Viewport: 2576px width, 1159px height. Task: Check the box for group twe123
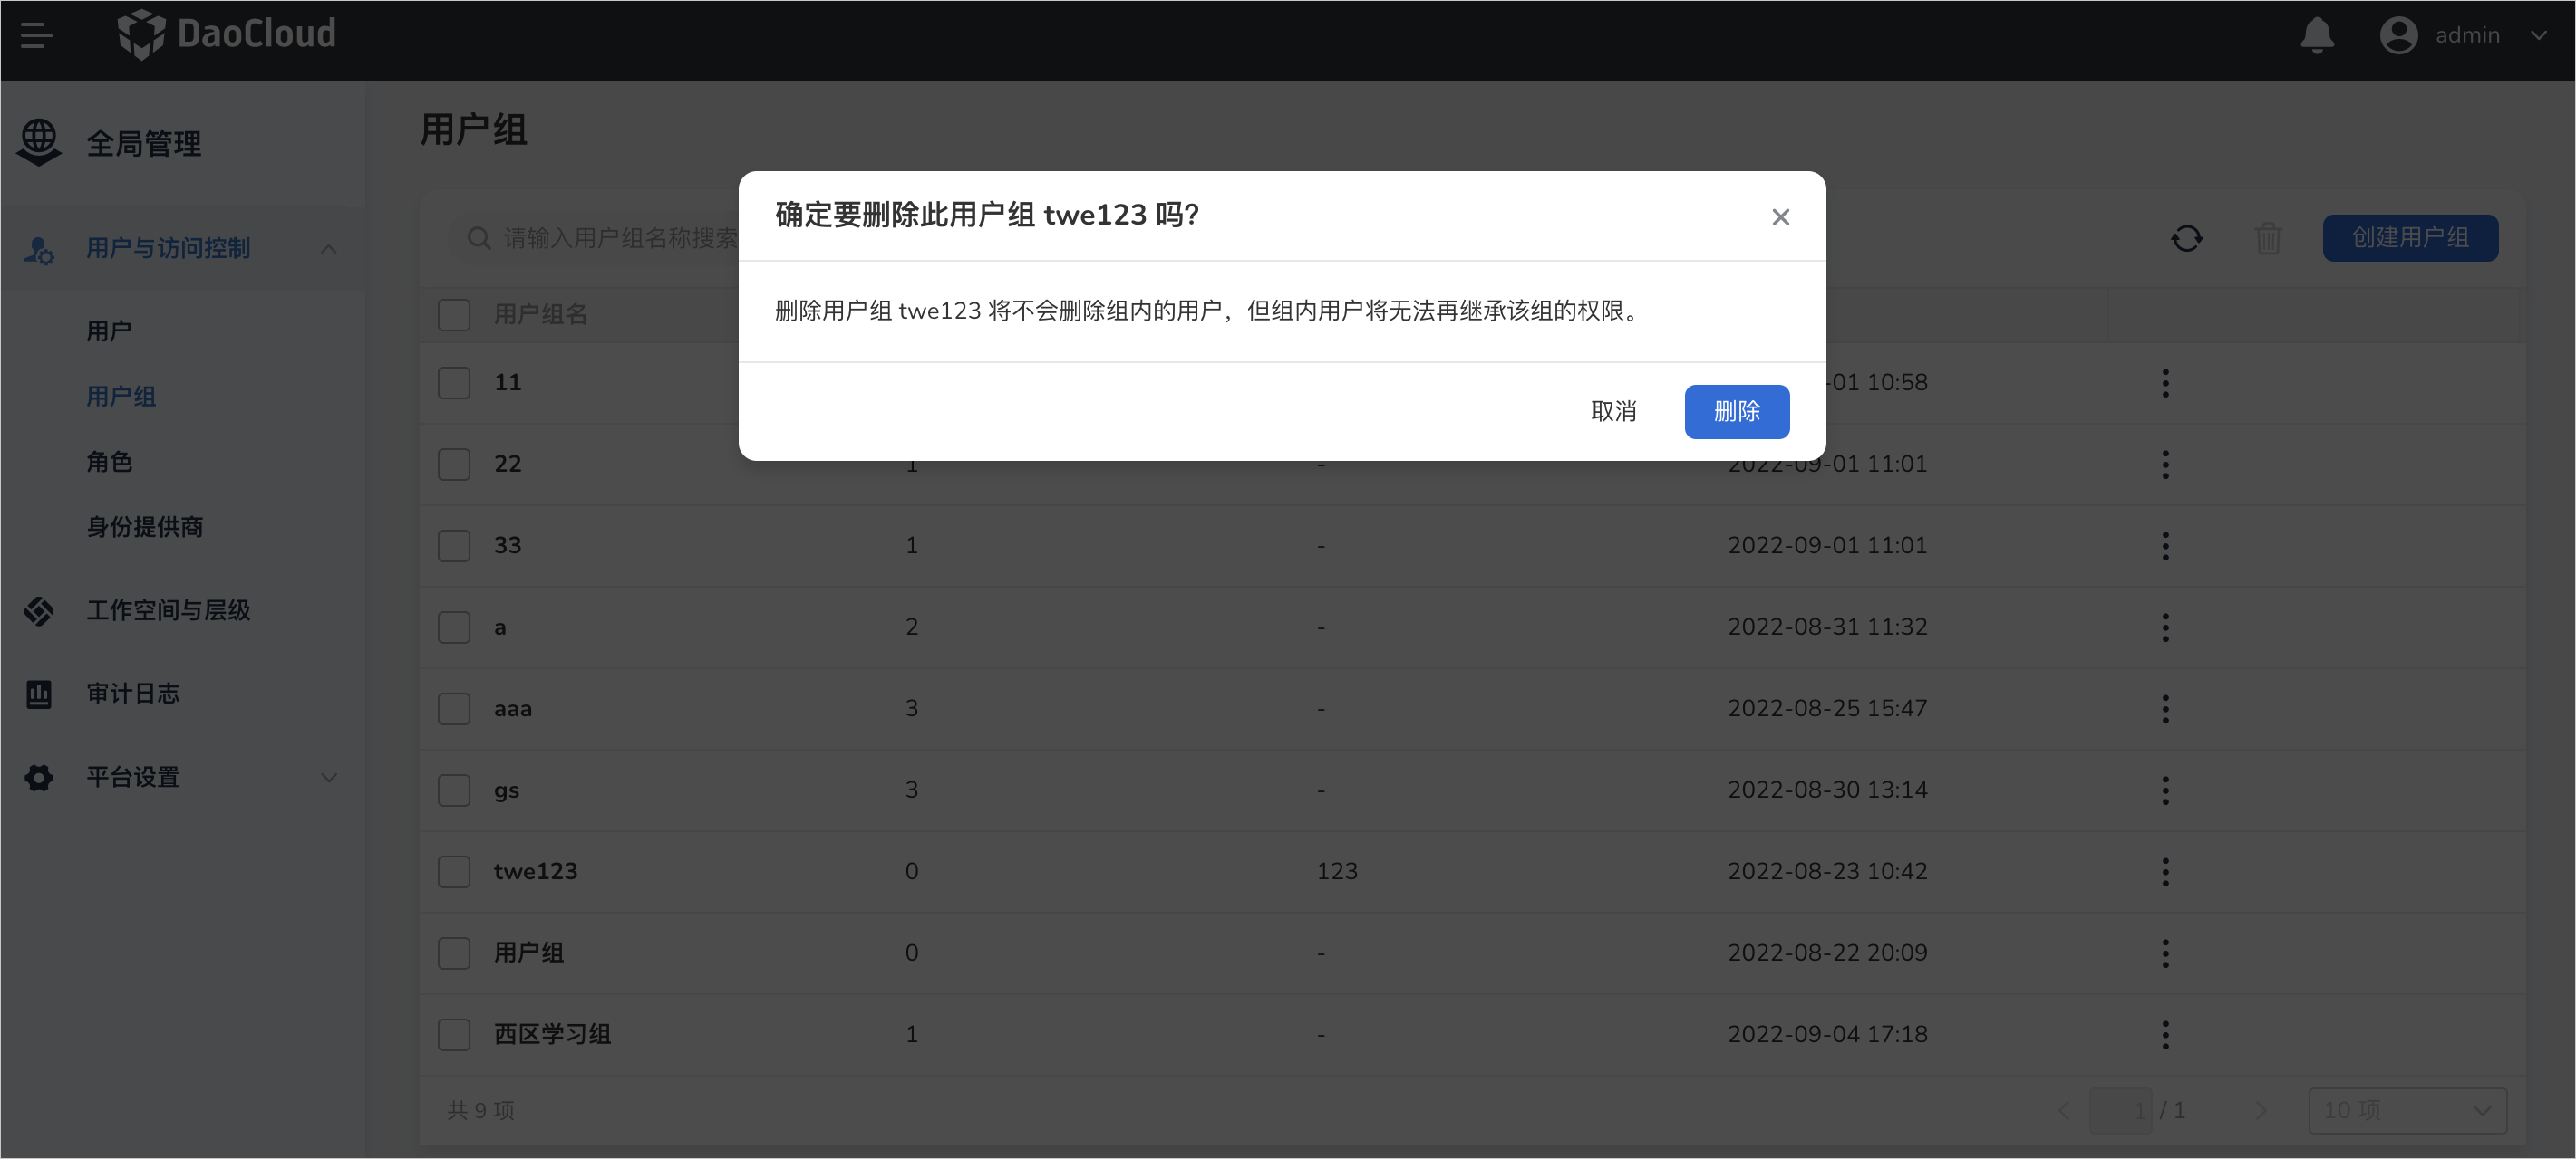coord(454,871)
